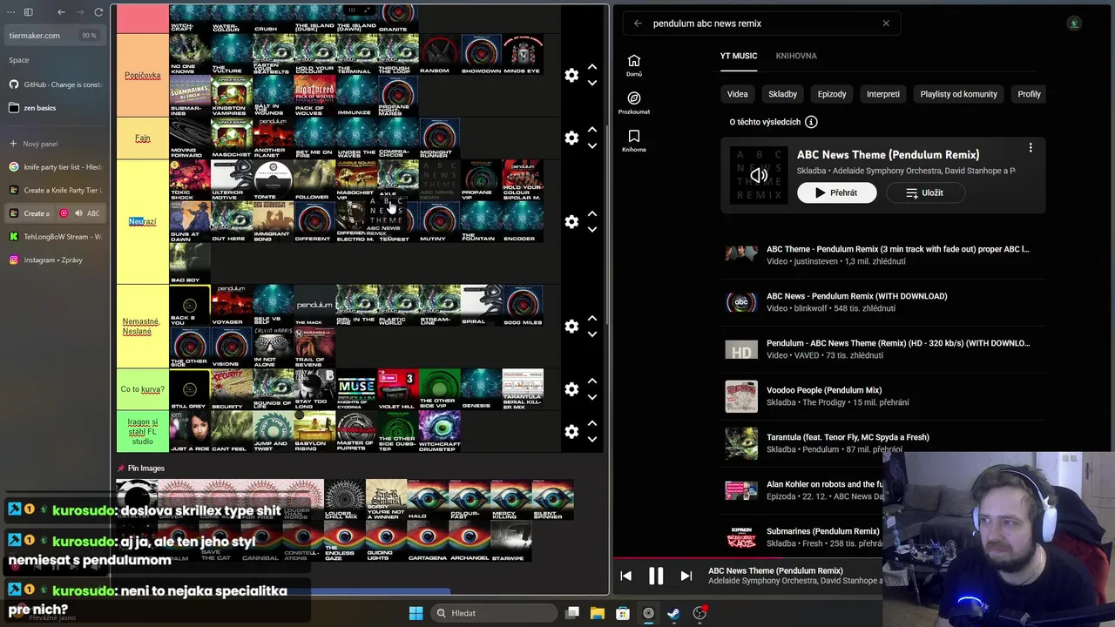Filter results by Epizody chip
Viewport: 1115px width, 627px height.
832,94
